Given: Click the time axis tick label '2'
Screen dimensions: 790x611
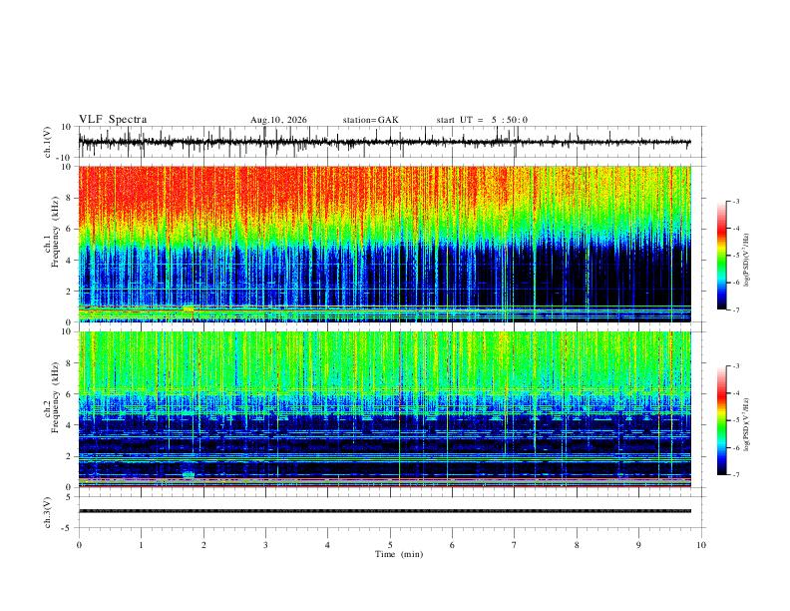Looking at the screenshot, I should pos(203,545).
